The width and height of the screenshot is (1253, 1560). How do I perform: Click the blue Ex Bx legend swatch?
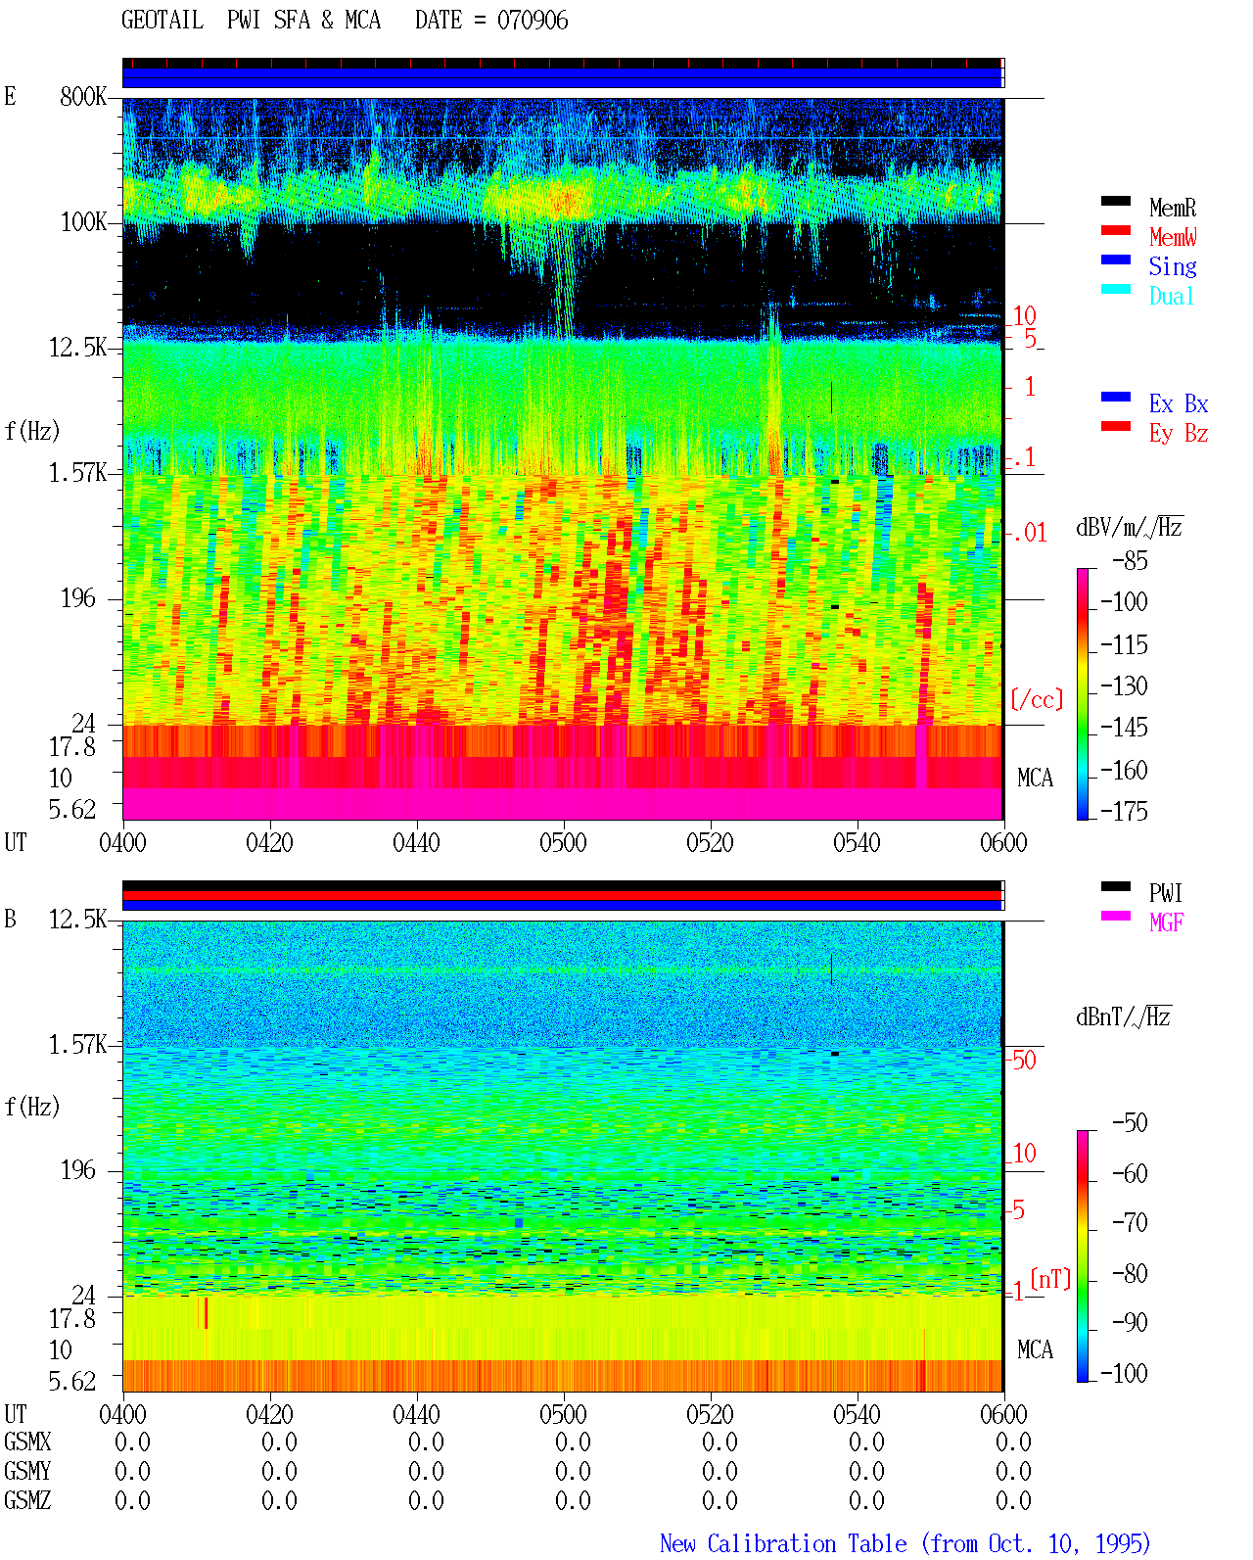coord(1115,397)
